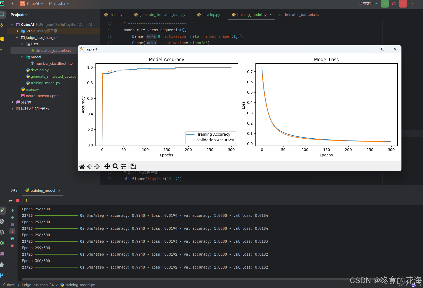Expand the 外部库 node
Image resolution: width=423 pixels, height=288 pixels.
tap(12, 102)
